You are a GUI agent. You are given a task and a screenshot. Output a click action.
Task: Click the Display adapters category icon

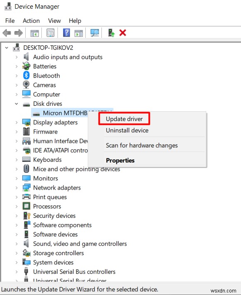click(26, 122)
